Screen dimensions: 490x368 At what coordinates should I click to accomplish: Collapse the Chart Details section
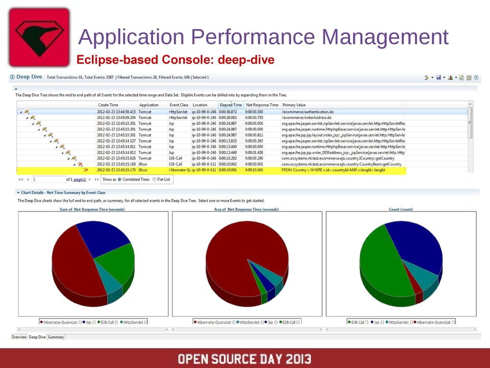click(18, 193)
